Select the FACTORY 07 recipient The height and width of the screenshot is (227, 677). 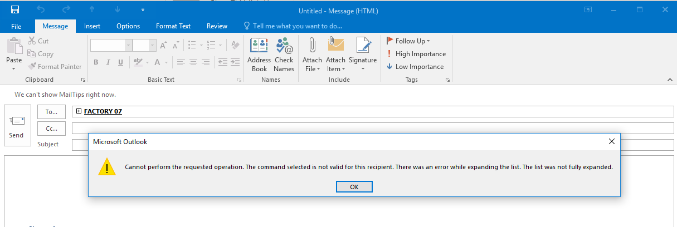(103, 111)
